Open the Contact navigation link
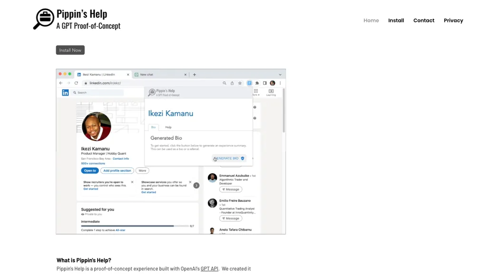The width and height of the screenshot is (487, 274). pyautogui.click(x=424, y=20)
